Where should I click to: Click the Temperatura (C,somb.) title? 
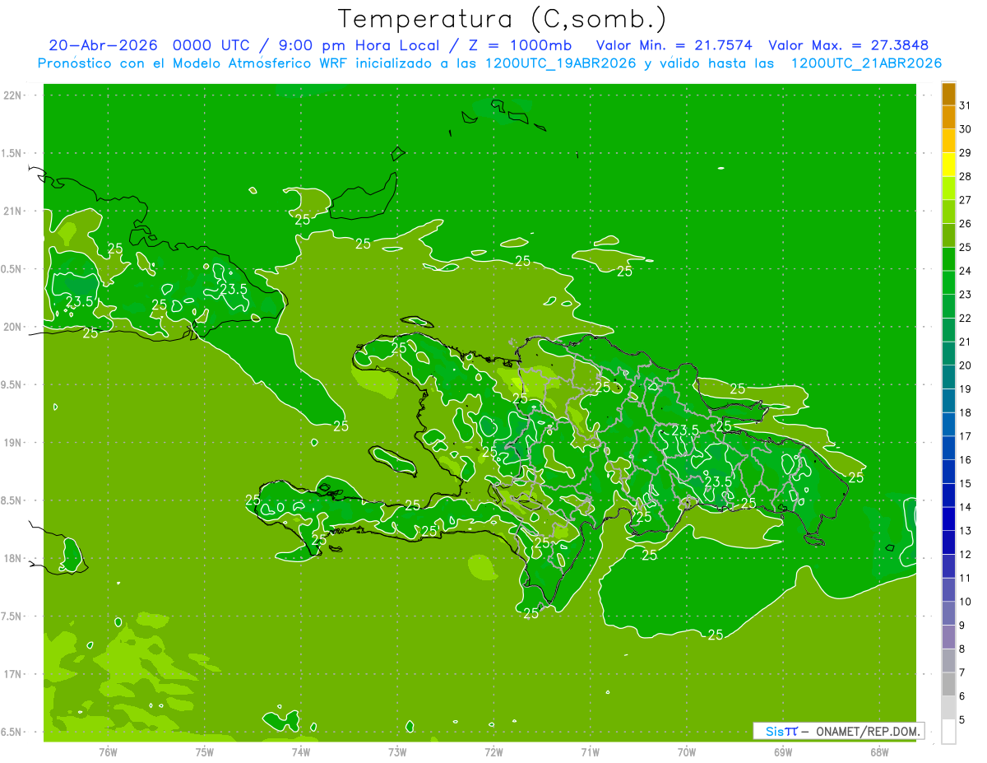pos(503,19)
